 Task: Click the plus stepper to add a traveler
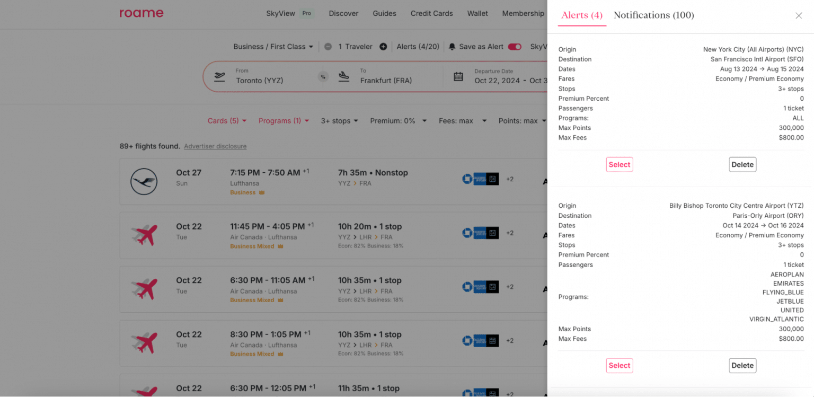(383, 47)
